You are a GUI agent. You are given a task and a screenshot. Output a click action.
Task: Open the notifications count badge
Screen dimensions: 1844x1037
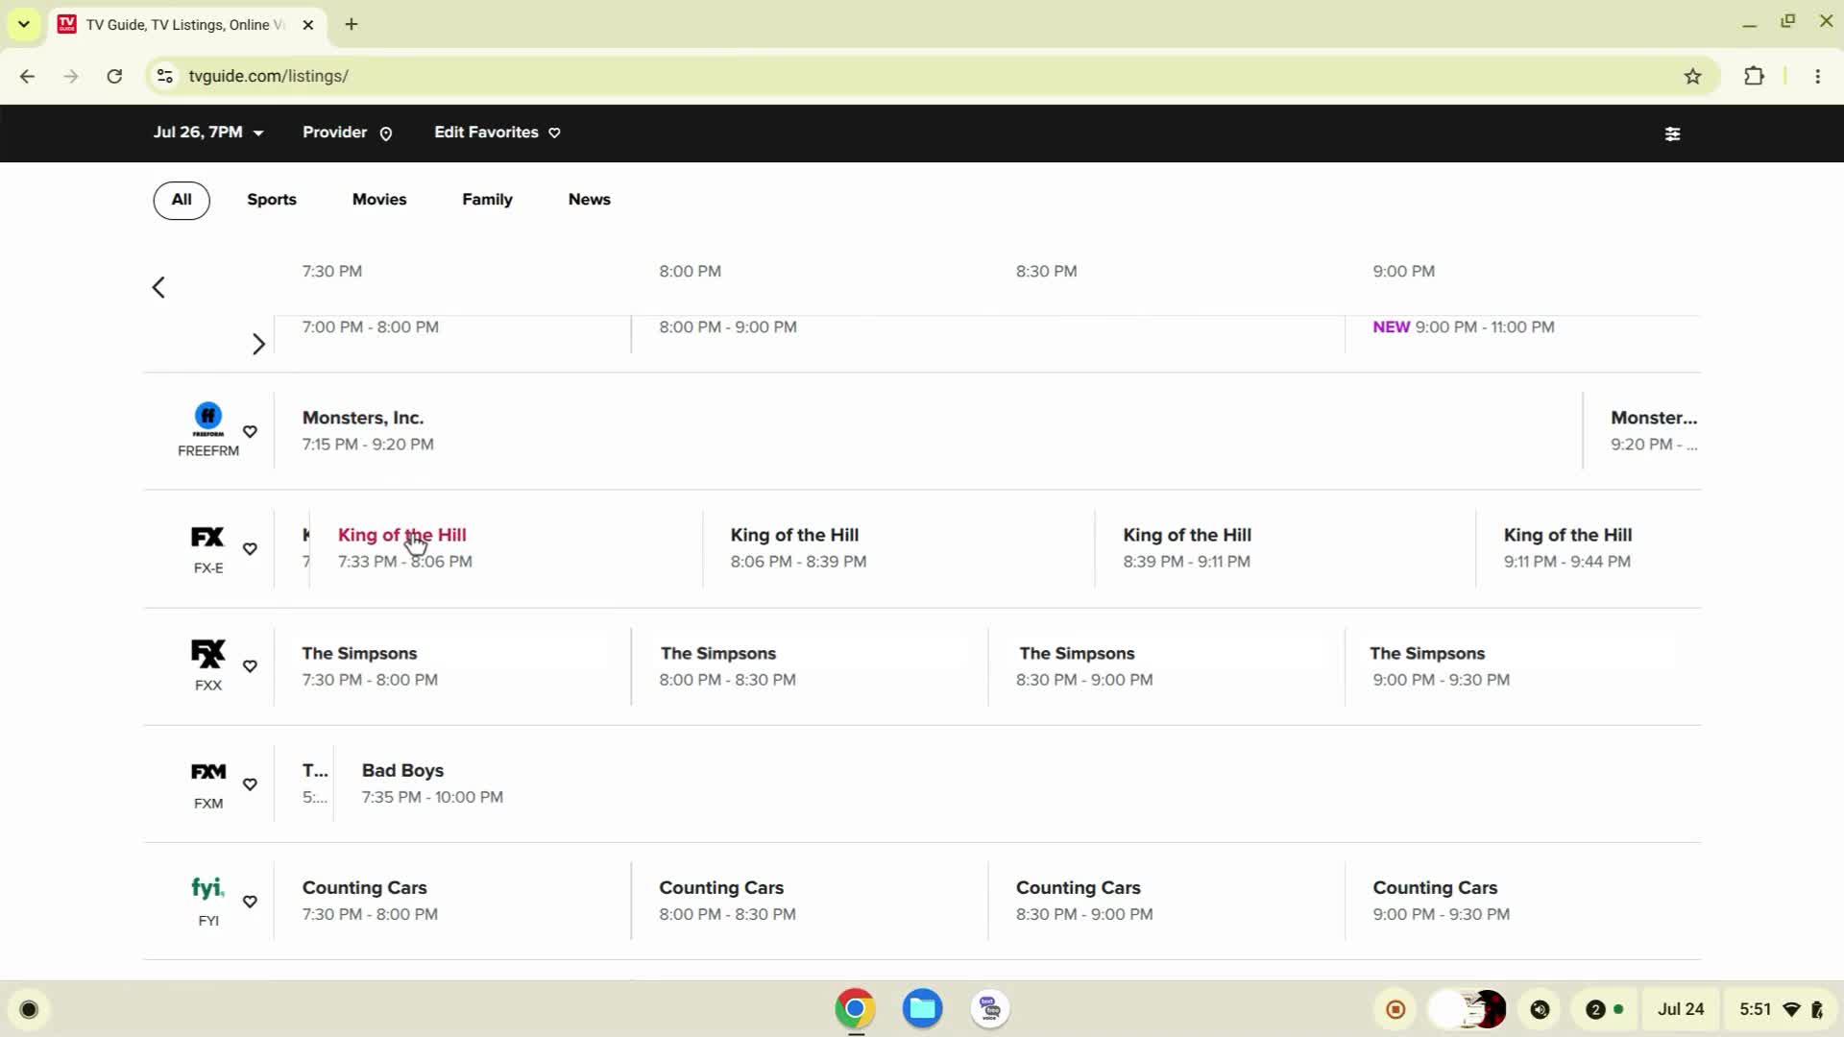coord(1605,1009)
